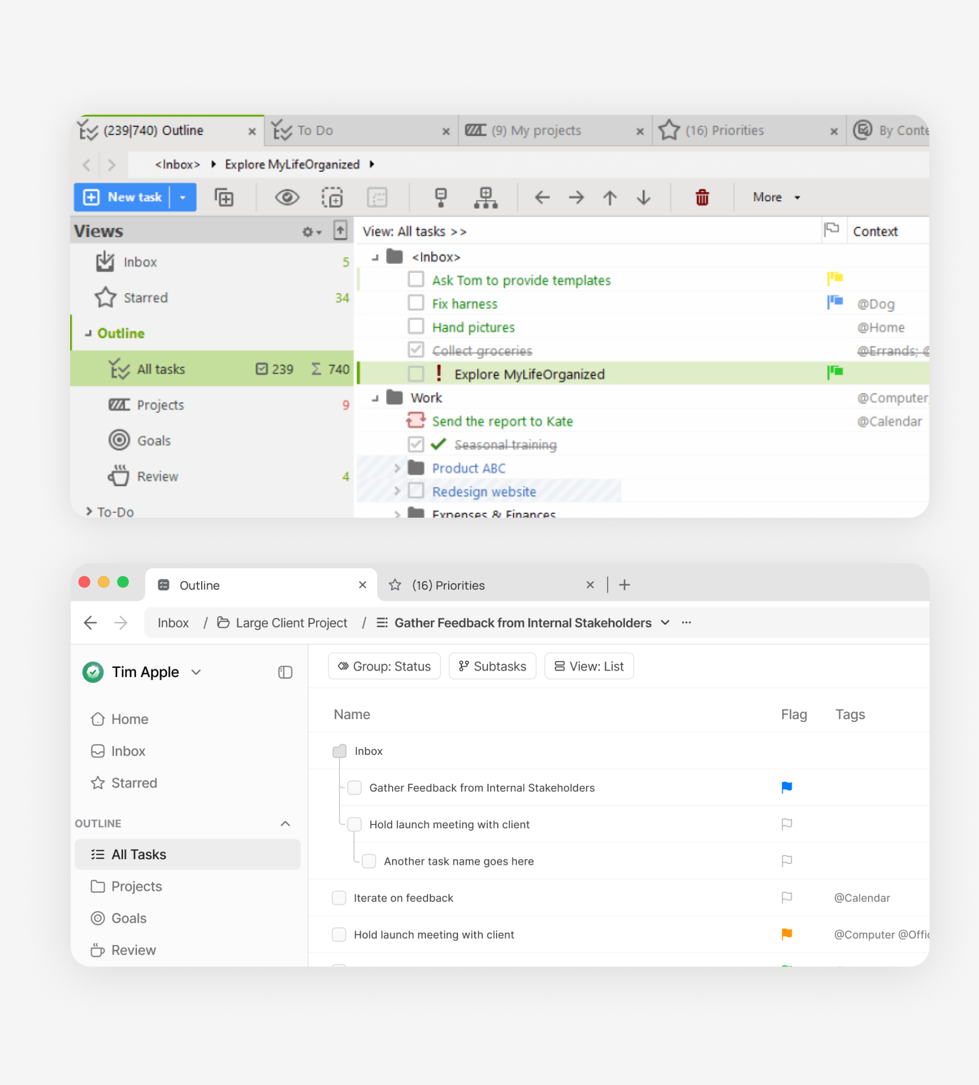Collapse the Outline group in Views panel
979x1085 pixels.
tap(88, 333)
